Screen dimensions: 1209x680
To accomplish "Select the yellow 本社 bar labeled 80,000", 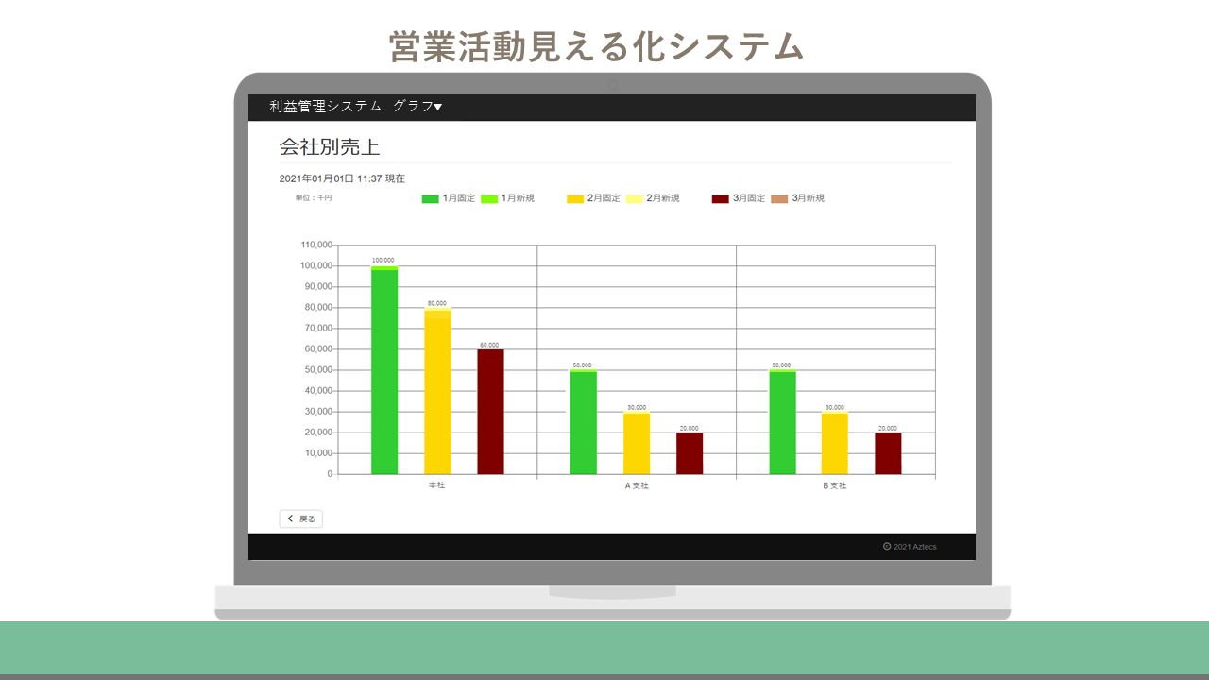I will click(x=437, y=393).
